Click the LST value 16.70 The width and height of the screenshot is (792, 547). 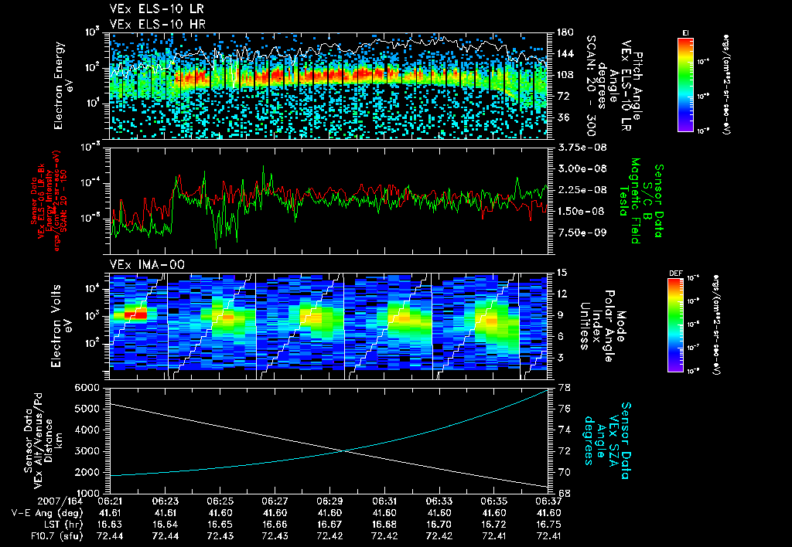439,525
